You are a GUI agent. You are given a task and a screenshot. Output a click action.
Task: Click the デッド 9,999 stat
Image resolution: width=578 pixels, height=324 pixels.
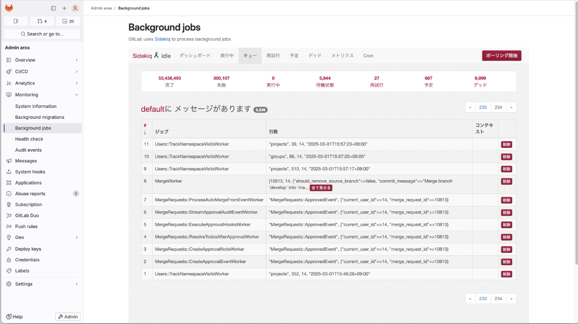coord(480,82)
